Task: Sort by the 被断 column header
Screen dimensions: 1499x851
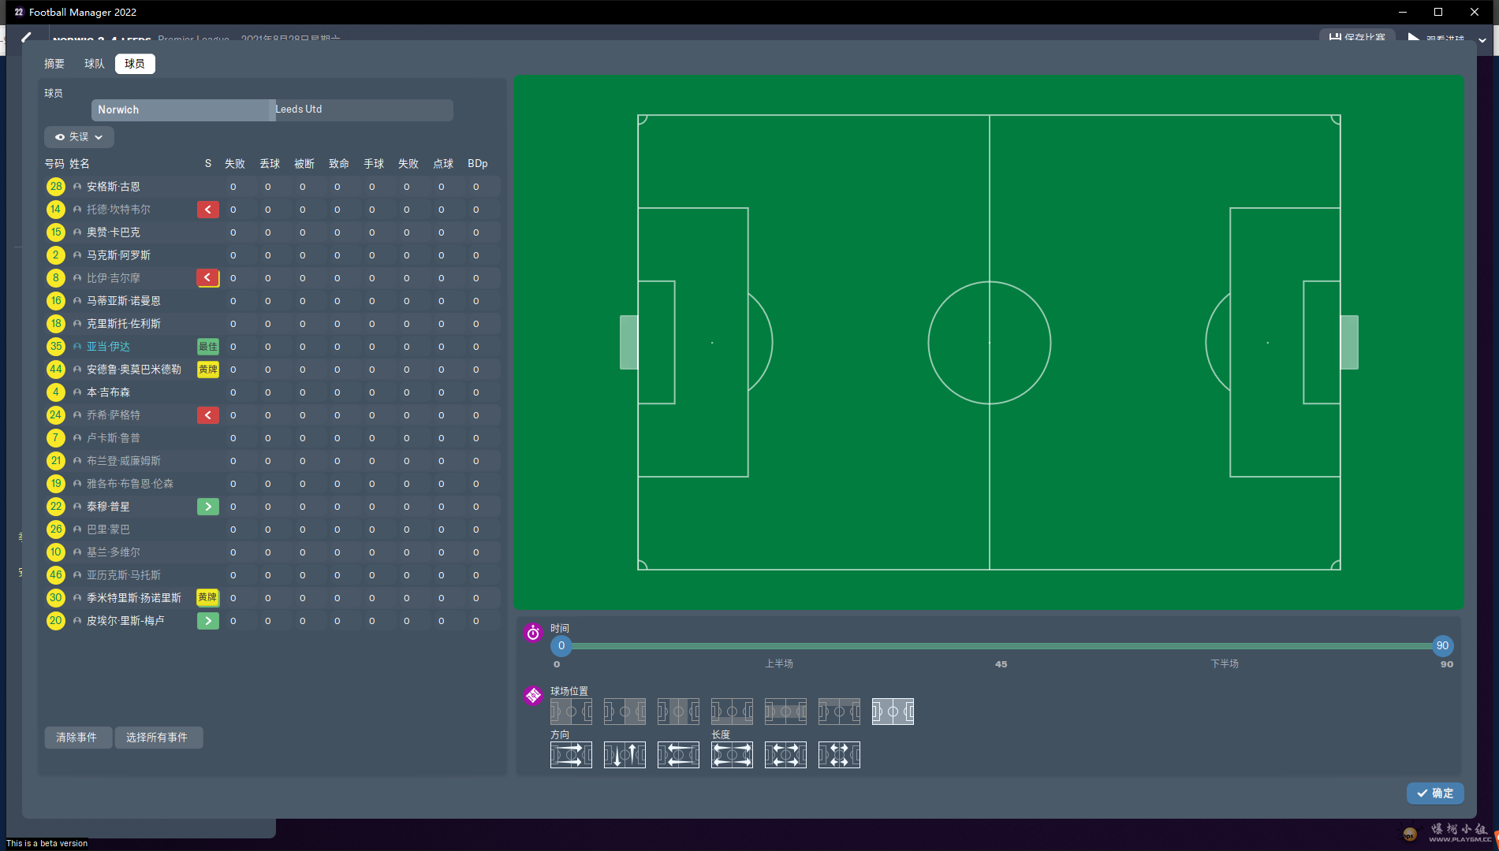Action: 304,164
